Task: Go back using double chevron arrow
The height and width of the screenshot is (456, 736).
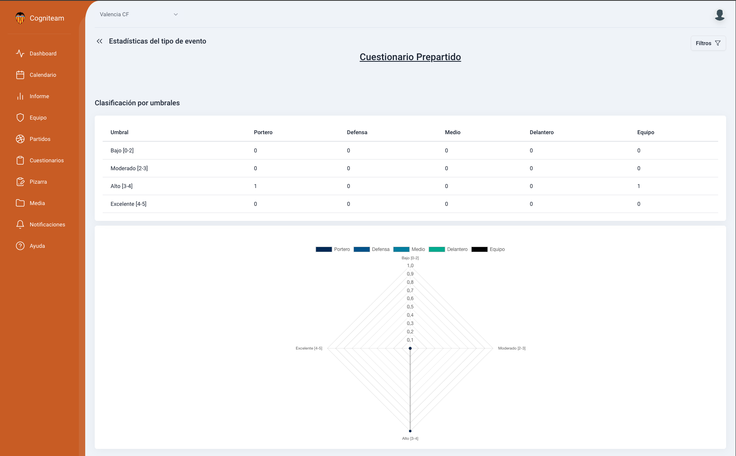Action: click(99, 41)
